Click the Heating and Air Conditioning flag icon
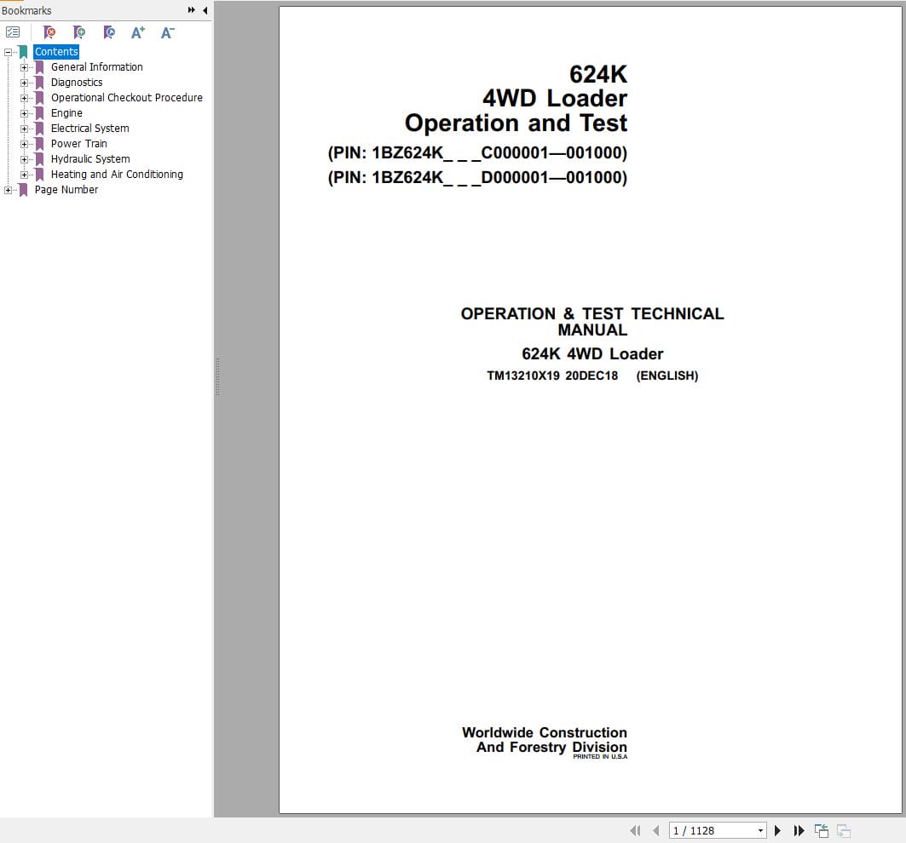906x843 pixels. click(39, 175)
